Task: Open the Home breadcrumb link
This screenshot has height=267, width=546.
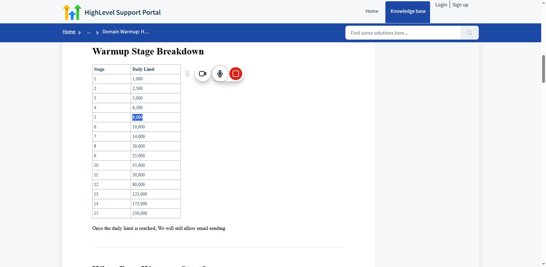Action: pos(69,32)
